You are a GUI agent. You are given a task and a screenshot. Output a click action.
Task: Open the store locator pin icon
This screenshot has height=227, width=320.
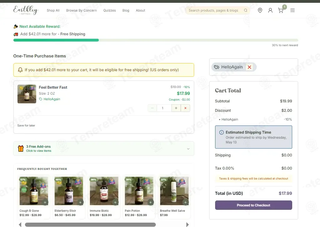click(260, 10)
